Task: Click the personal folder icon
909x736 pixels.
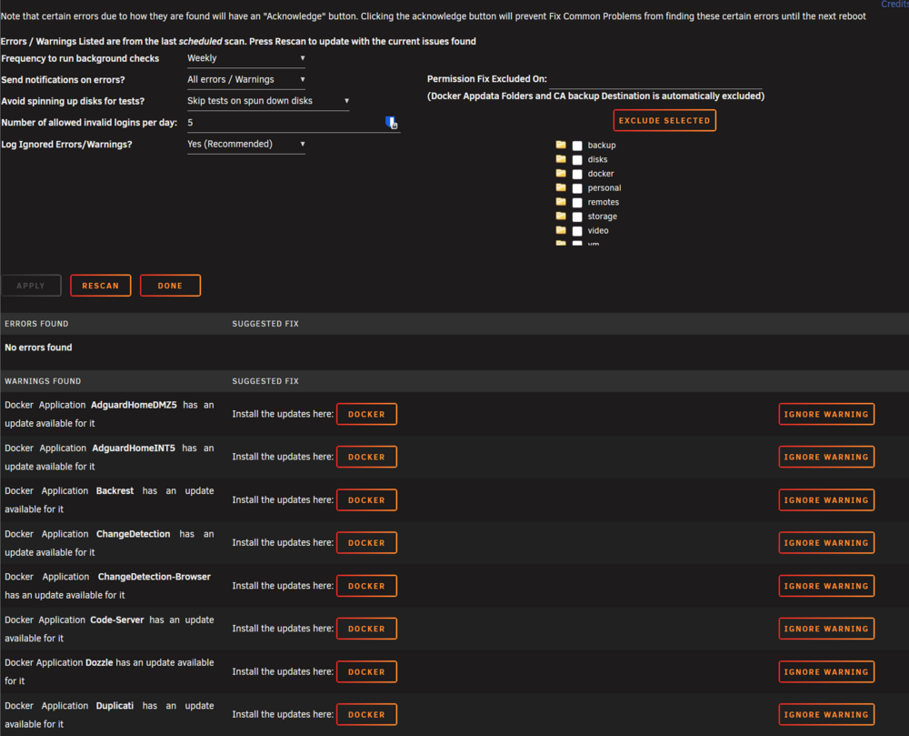Action: point(561,187)
